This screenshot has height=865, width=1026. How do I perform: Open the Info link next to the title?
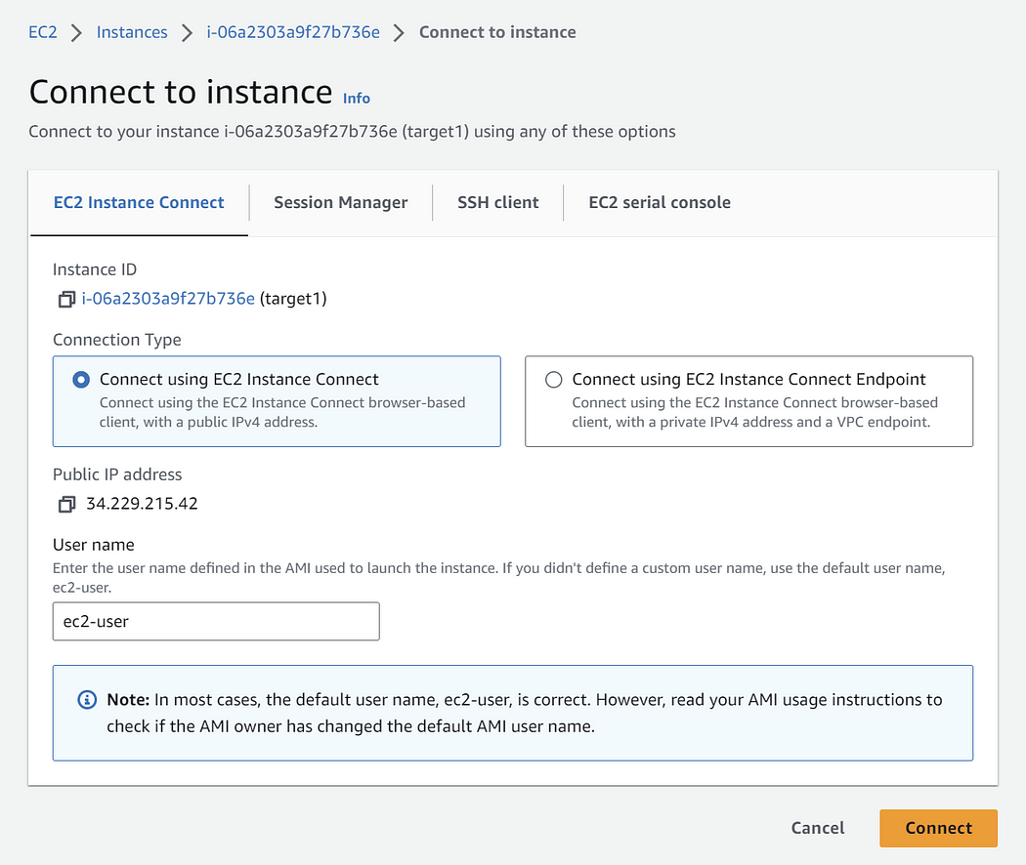(x=357, y=98)
